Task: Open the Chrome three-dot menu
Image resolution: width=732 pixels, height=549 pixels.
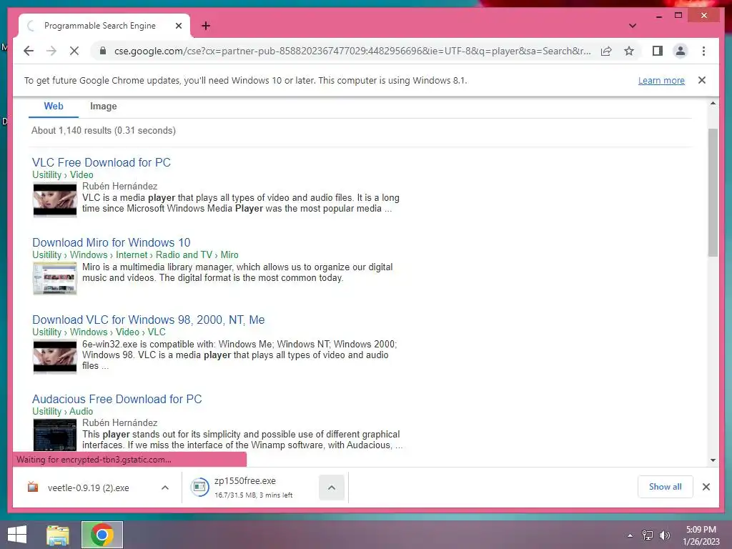Action: click(x=703, y=51)
